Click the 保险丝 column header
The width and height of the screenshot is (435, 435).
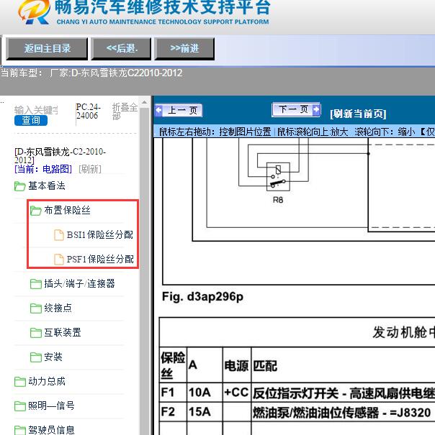173,365
